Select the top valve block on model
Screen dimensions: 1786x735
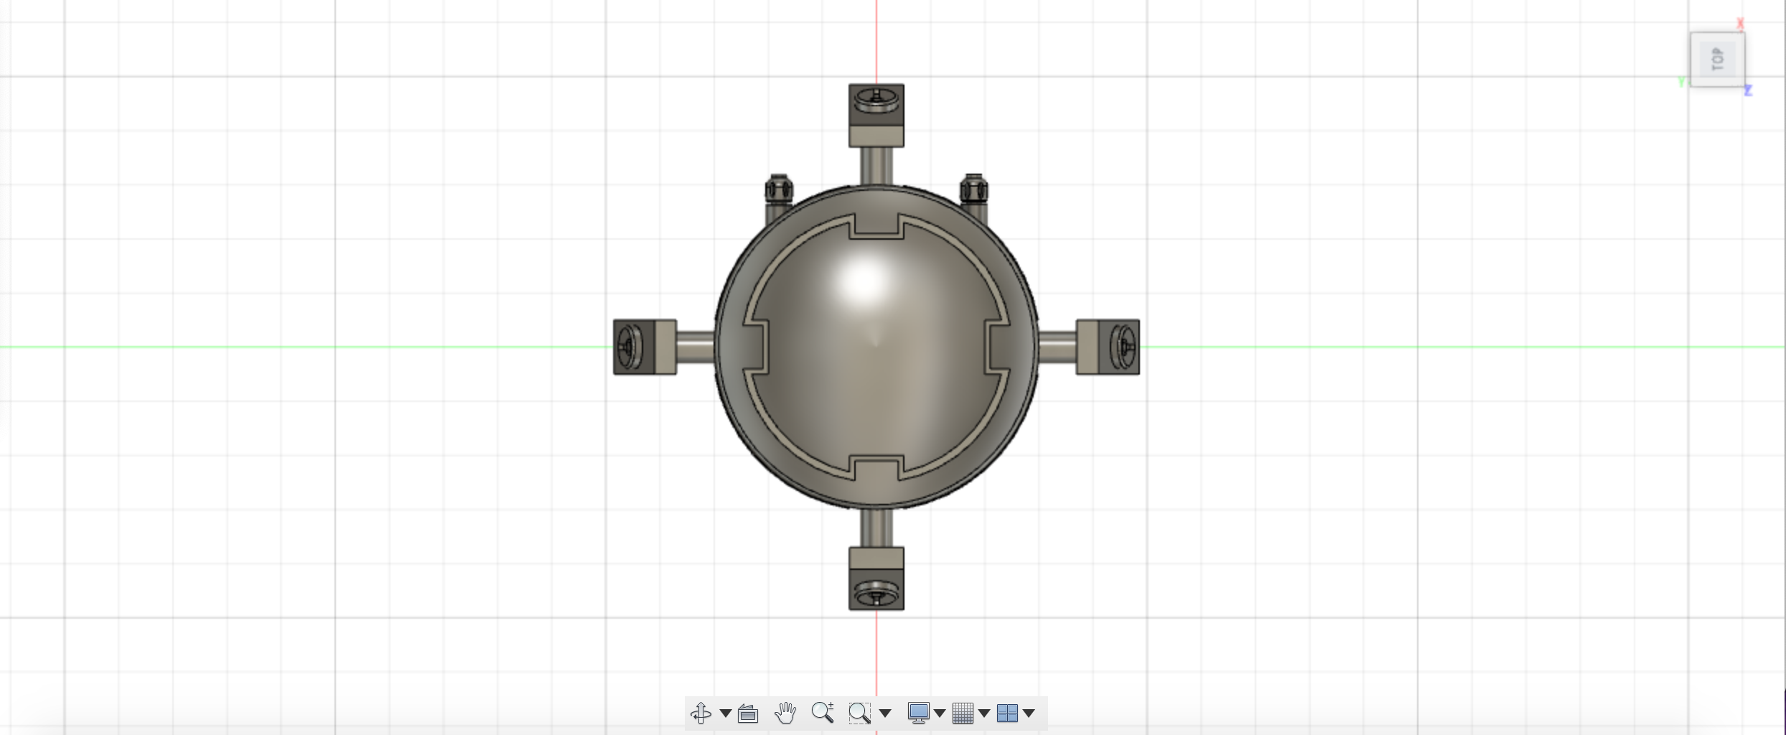coord(876,115)
